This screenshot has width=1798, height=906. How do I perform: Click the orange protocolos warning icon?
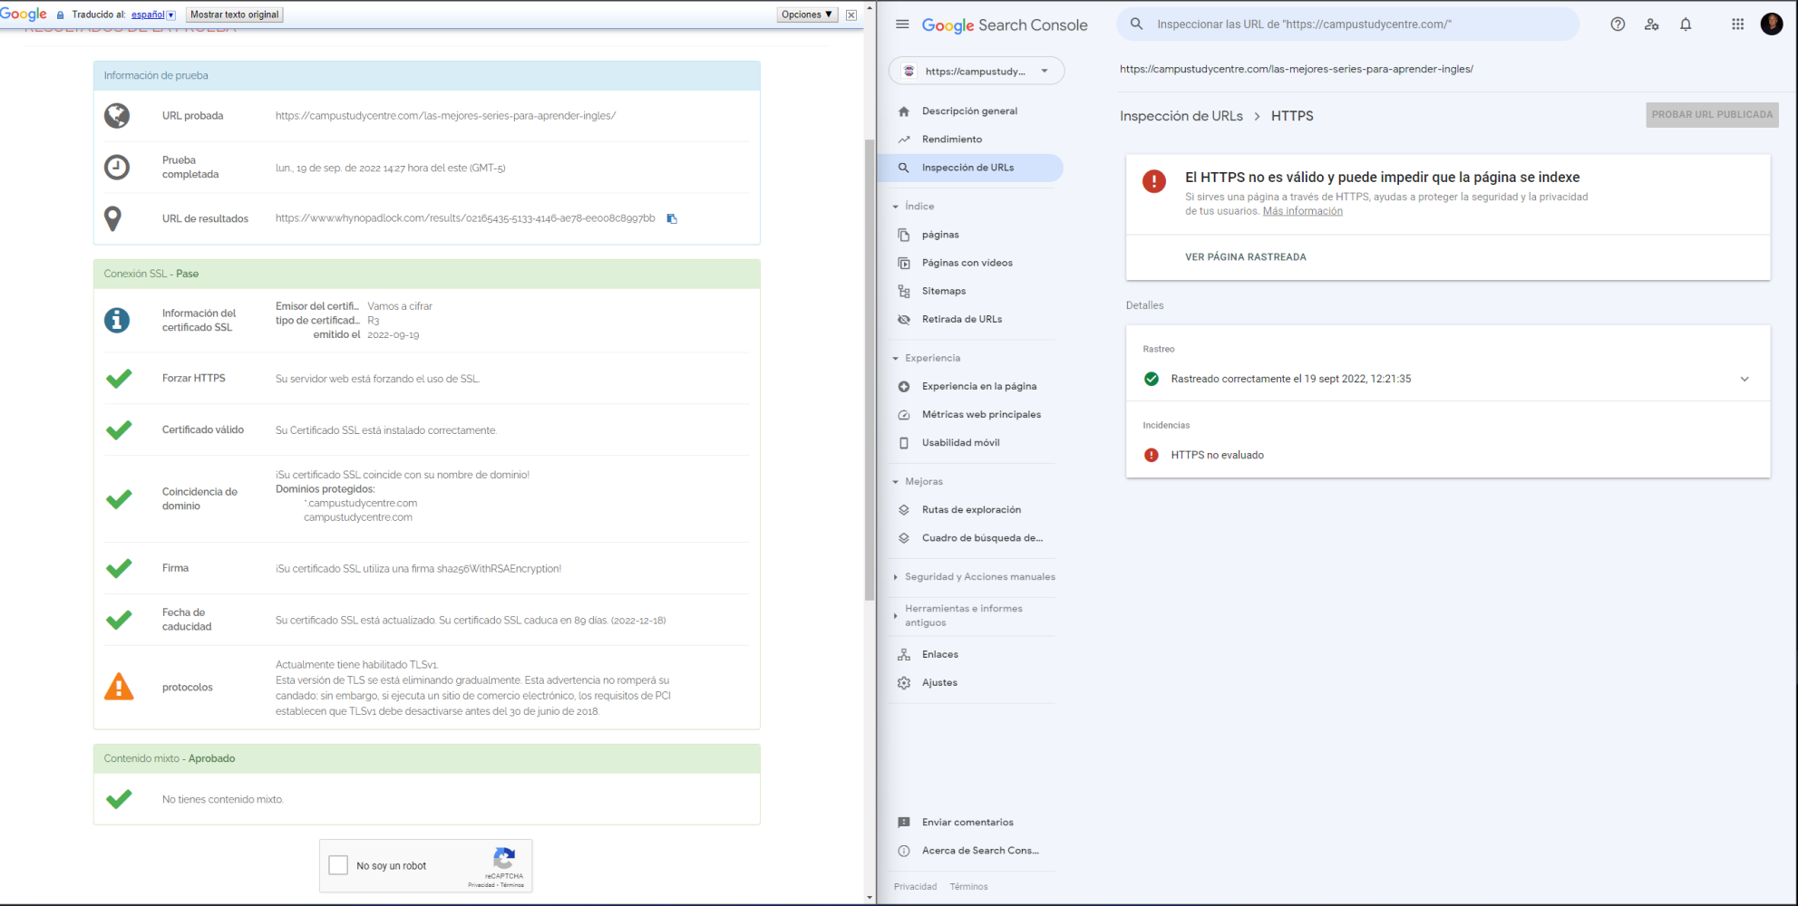click(119, 687)
